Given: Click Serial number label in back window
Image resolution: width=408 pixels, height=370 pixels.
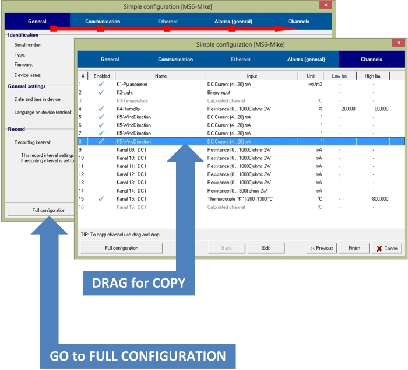Looking at the screenshot, I should point(28,45).
